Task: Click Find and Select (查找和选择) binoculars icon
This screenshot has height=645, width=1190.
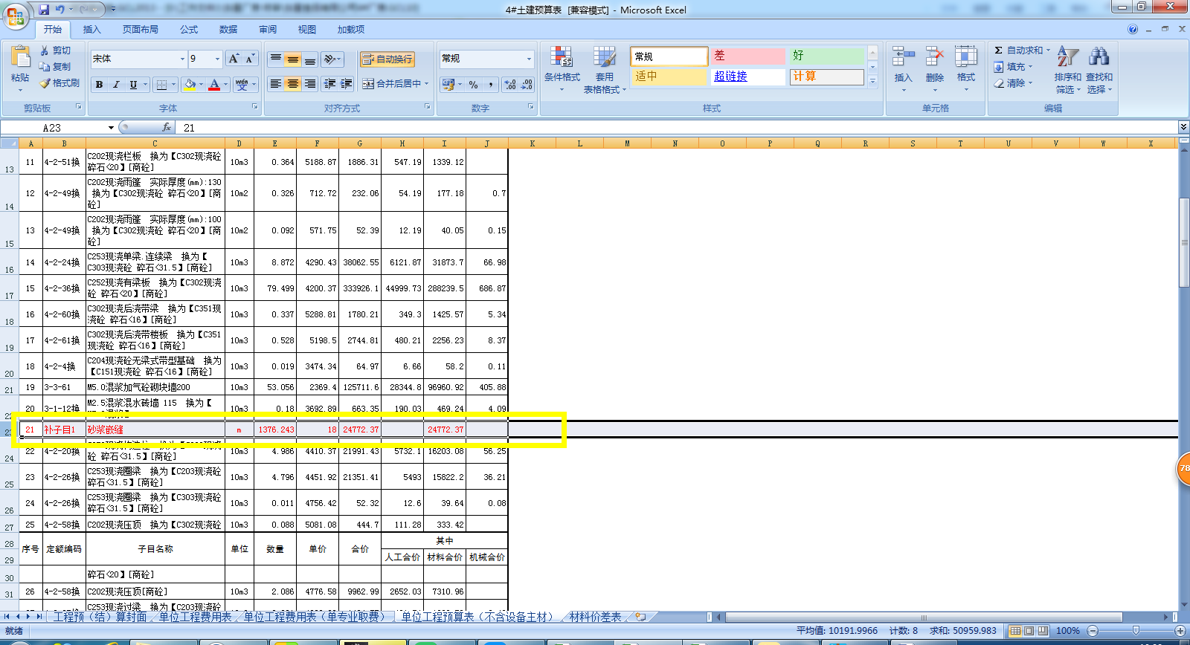Action: (x=1099, y=57)
